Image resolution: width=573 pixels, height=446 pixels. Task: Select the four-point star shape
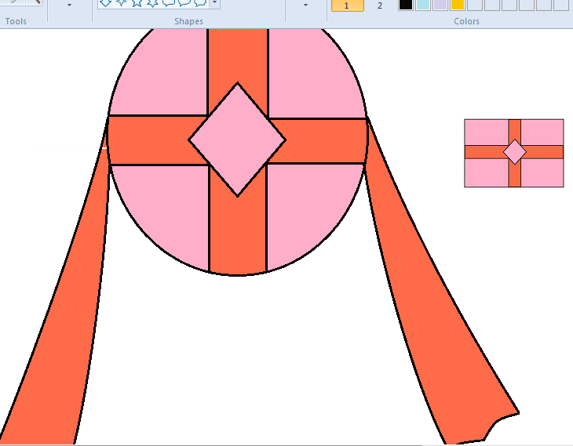coord(121,3)
